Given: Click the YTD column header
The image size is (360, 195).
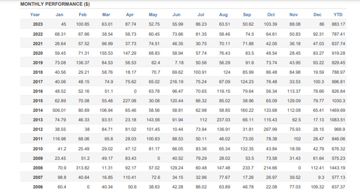Looking at the screenshot, I should point(338,15).
